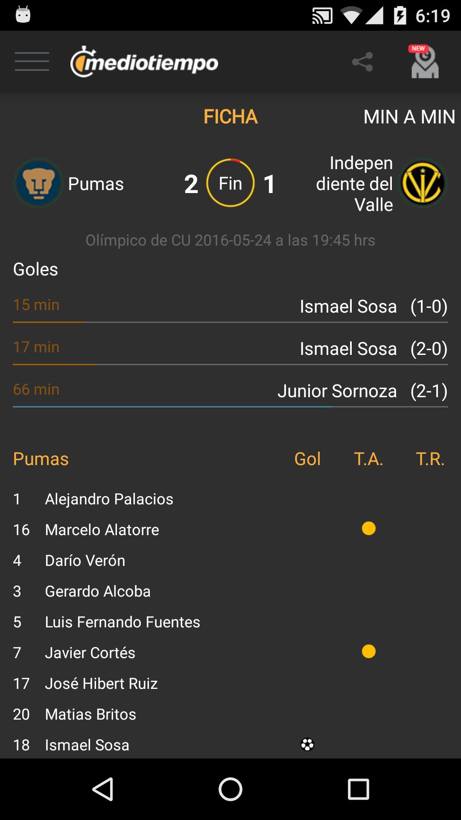461x820 pixels.
Task: Tap the mediotiempo logo
Action: (144, 62)
